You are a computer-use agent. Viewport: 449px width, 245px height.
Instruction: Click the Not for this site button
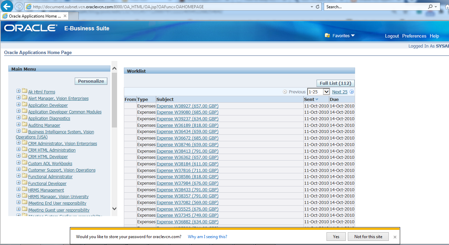[368, 236]
